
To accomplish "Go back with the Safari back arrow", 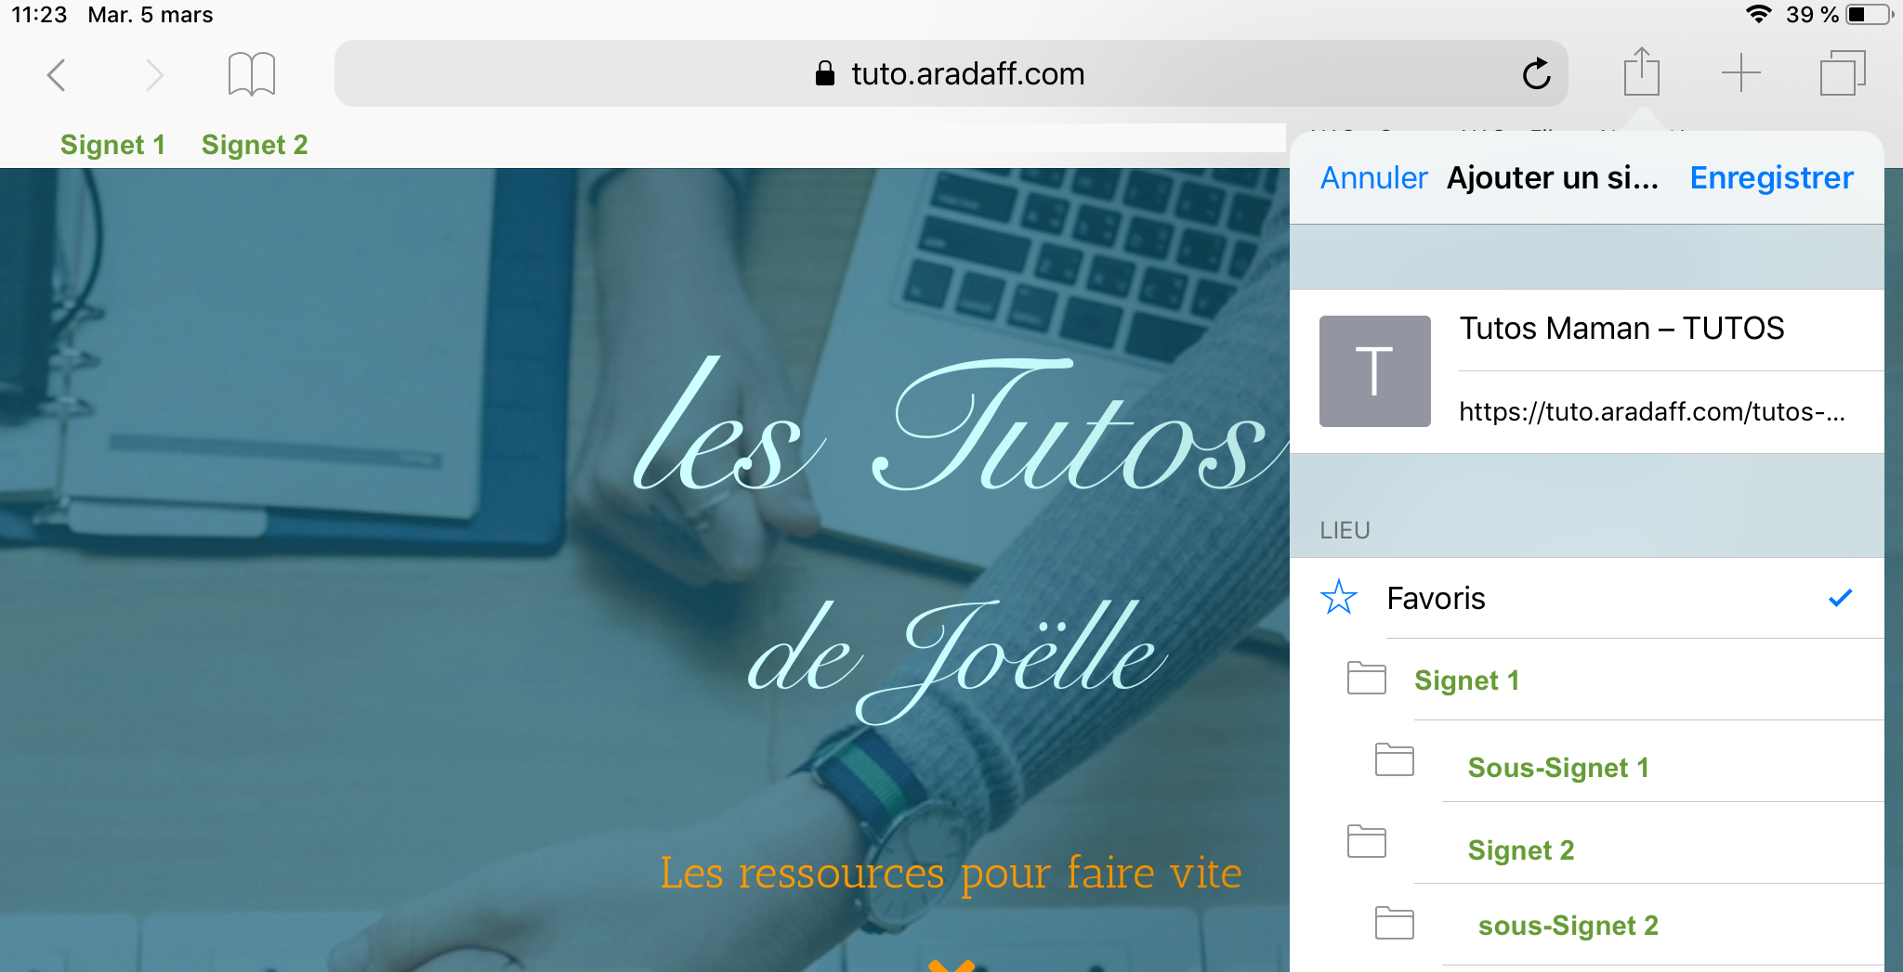I will [57, 75].
